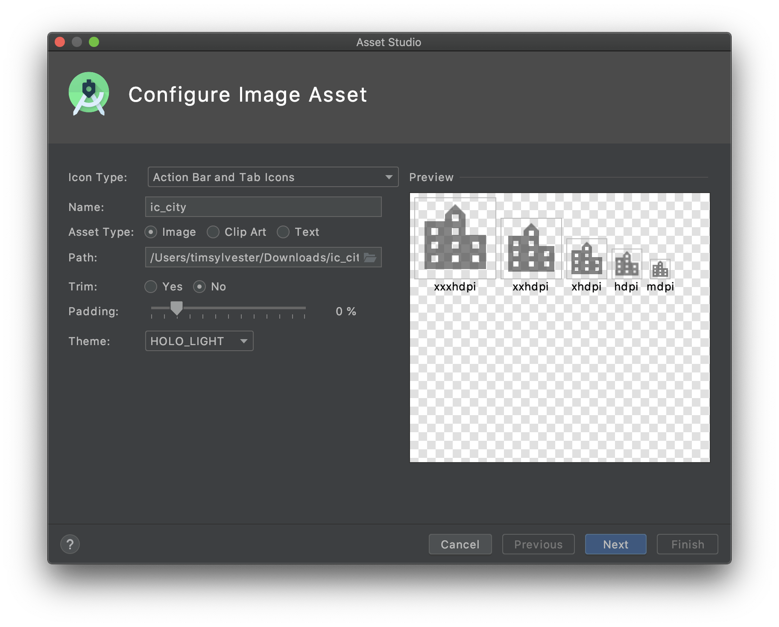Open the Icon Type dropdown
Image resolution: width=779 pixels, height=627 pixels.
pos(273,177)
